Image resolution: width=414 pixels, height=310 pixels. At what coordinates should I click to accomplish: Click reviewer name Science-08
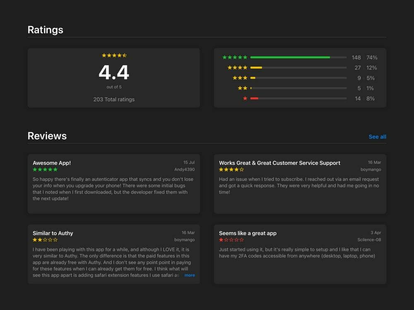(x=369, y=240)
